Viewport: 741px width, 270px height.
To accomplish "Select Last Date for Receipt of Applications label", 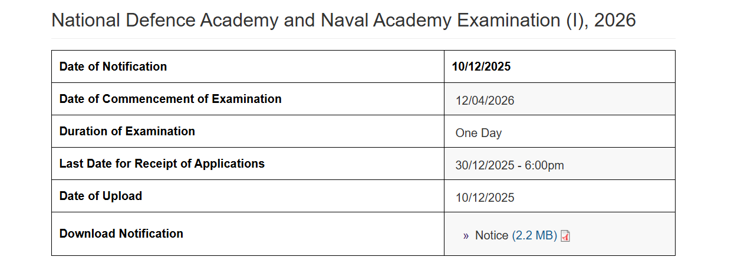I will click(162, 164).
